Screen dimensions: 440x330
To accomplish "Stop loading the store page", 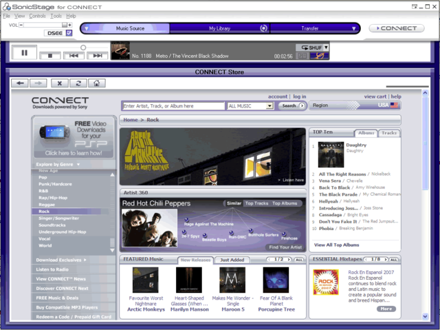I will [x=60, y=83].
